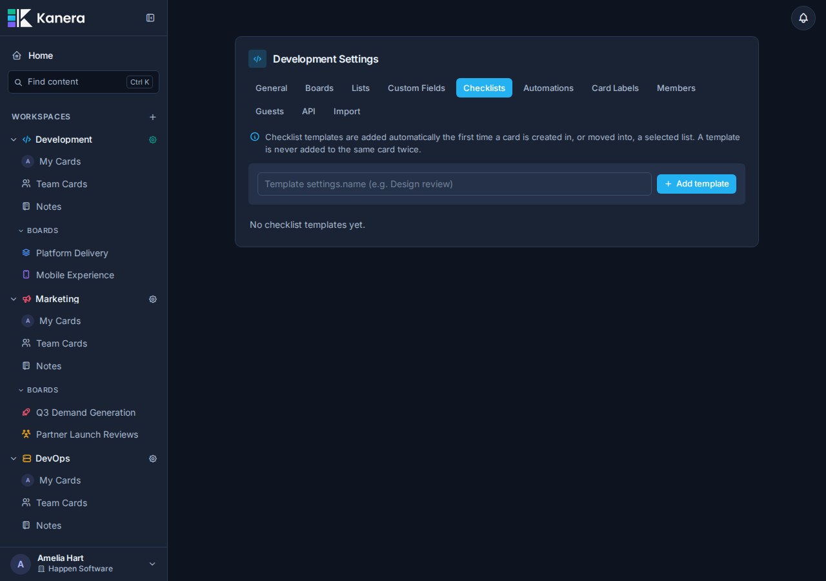Viewport: 826px width, 581px height.
Task: Switch to the General tab
Action: (271, 88)
